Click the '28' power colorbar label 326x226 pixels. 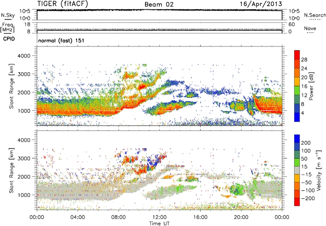pyautogui.click(x=304, y=60)
